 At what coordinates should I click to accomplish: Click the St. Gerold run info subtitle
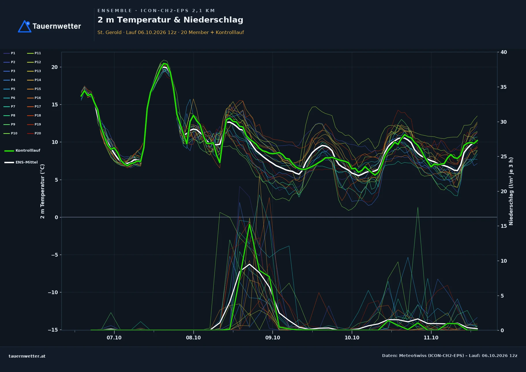point(171,32)
